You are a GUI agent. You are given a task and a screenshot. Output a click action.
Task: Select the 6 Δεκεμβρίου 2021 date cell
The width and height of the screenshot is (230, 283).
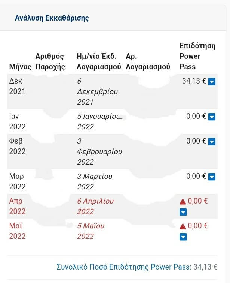pos(97,91)
